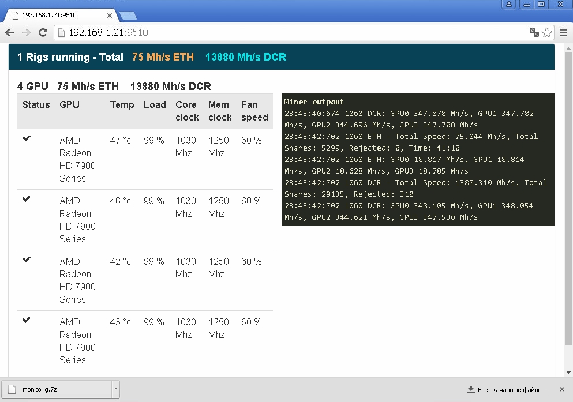Click the GPU name in the 47 °c row
The image size is (573, 402).
pyautogui.click(x=77, y=159)
